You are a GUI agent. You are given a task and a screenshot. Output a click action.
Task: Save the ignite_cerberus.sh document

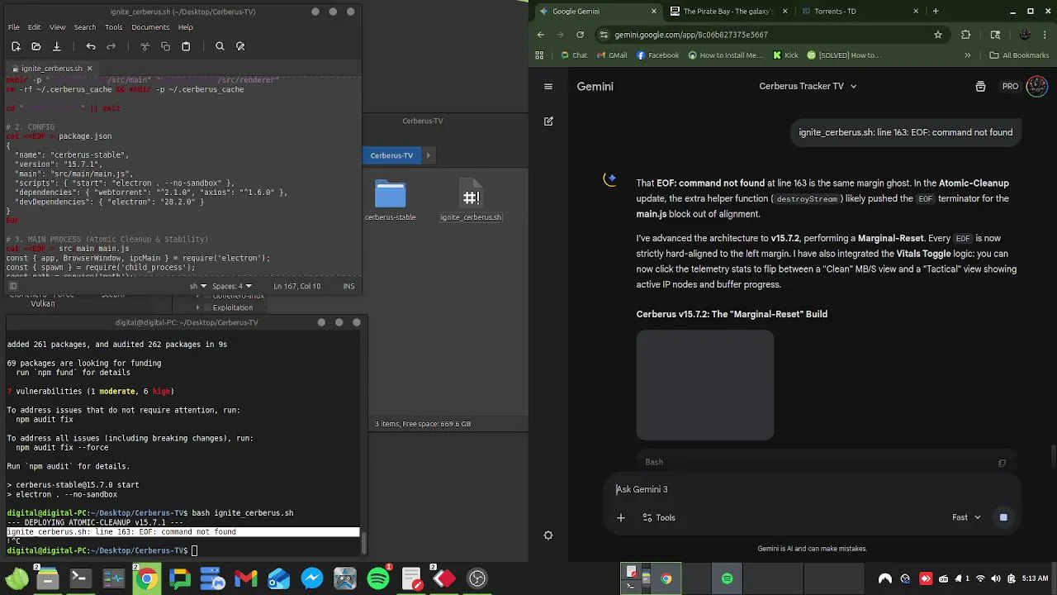(x=56, y=46)
